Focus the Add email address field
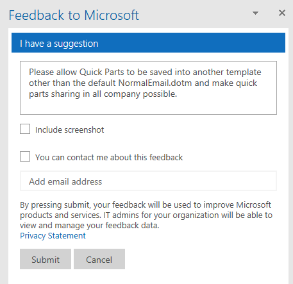Viewport: 293px width, 284px height. point(148,181)
